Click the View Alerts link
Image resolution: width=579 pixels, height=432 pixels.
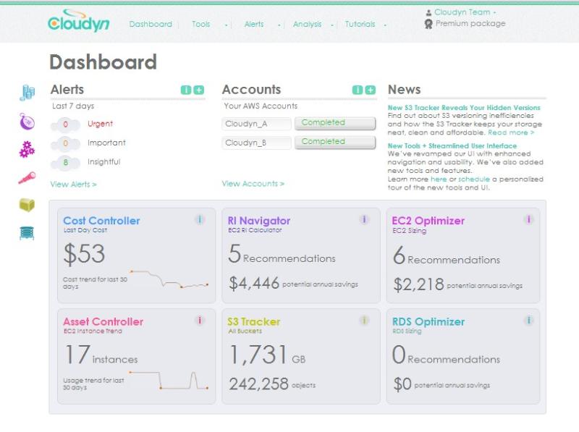pos(73,185)
